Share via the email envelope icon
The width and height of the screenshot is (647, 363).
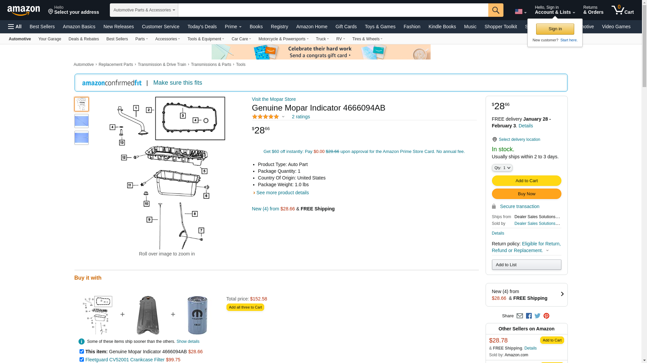coord(520,316)
